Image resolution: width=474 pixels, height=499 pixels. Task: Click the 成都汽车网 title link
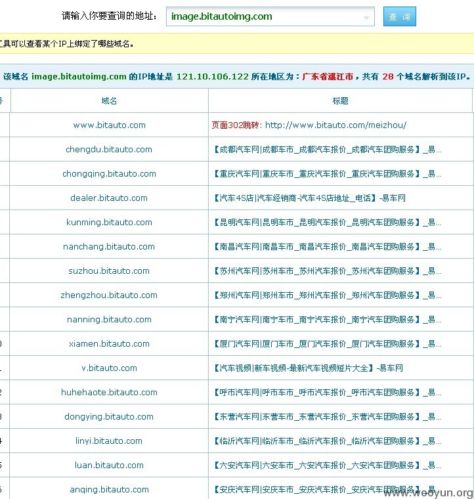pos(328,150)
